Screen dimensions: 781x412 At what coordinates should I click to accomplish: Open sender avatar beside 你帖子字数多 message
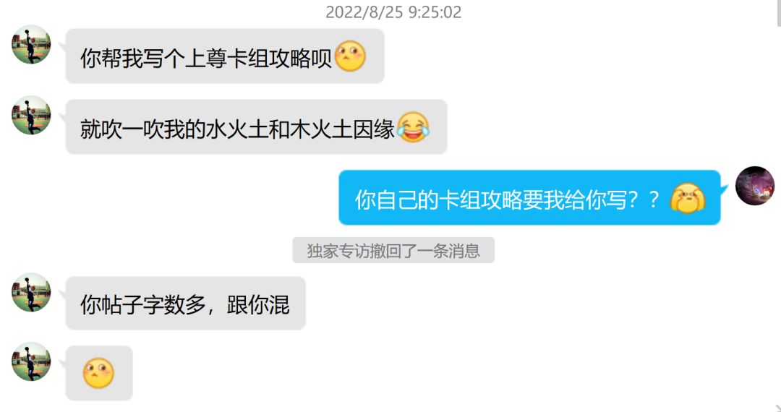click(x=31, y=292)
